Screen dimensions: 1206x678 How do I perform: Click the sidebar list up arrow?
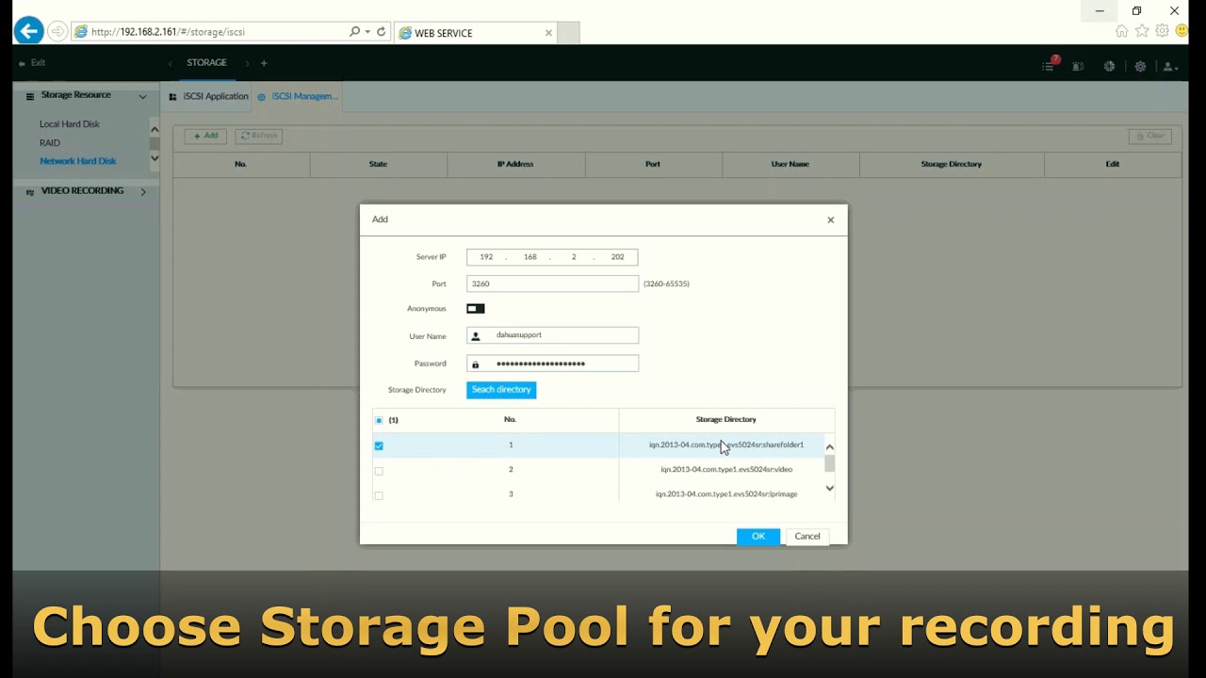click(155, 129)
